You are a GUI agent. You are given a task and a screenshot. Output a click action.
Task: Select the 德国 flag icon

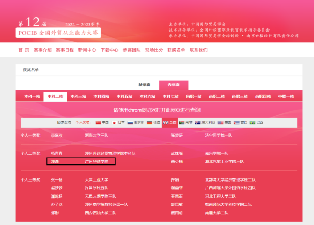[149, 122]
